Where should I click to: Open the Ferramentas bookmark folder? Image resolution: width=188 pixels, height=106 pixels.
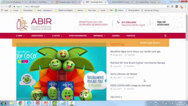(x=26, y=10)
